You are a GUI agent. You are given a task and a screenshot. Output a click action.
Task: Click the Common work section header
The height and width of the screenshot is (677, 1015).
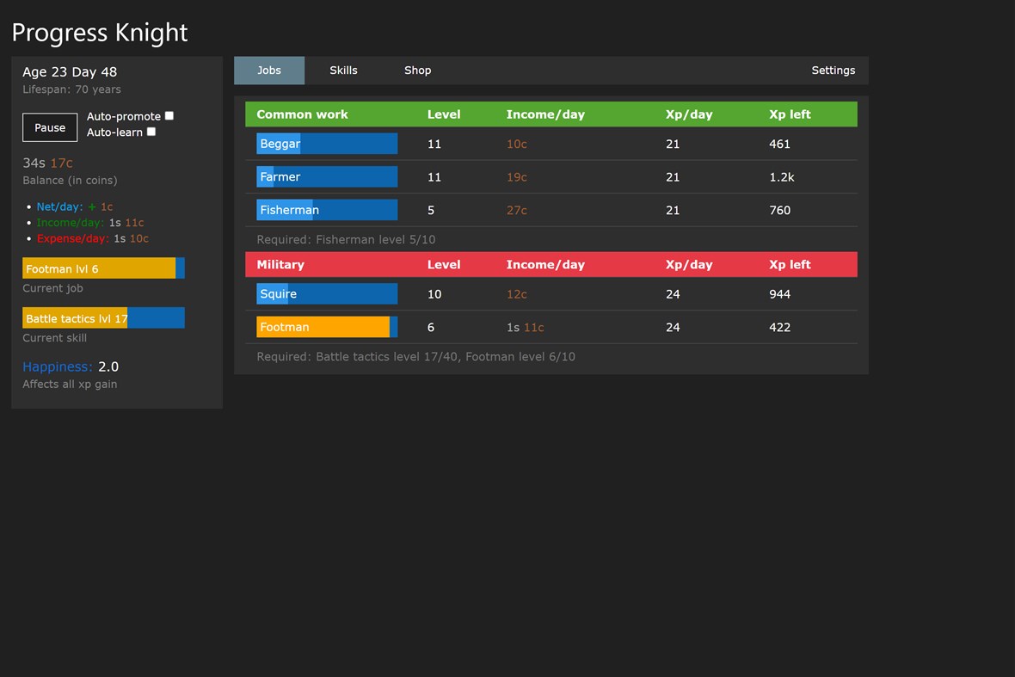click(303, 114)
